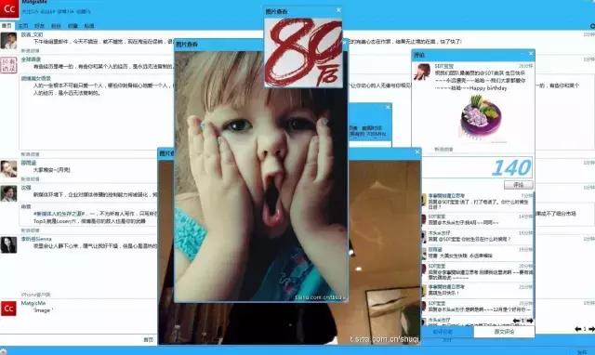Click the 80后 red brush image
This screenshot has height=355, width=595.
point(303,53)
